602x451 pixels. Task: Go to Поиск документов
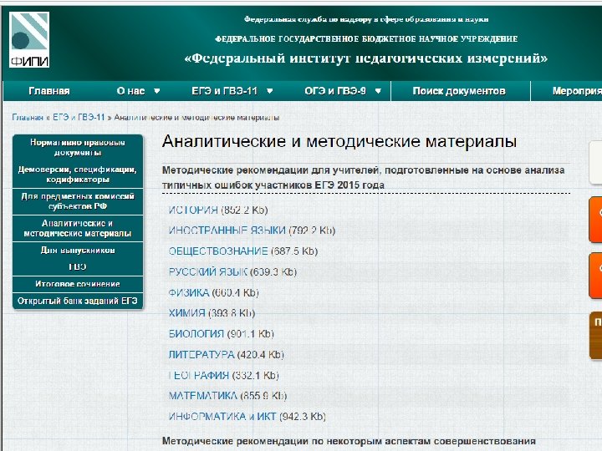point(459,91)
